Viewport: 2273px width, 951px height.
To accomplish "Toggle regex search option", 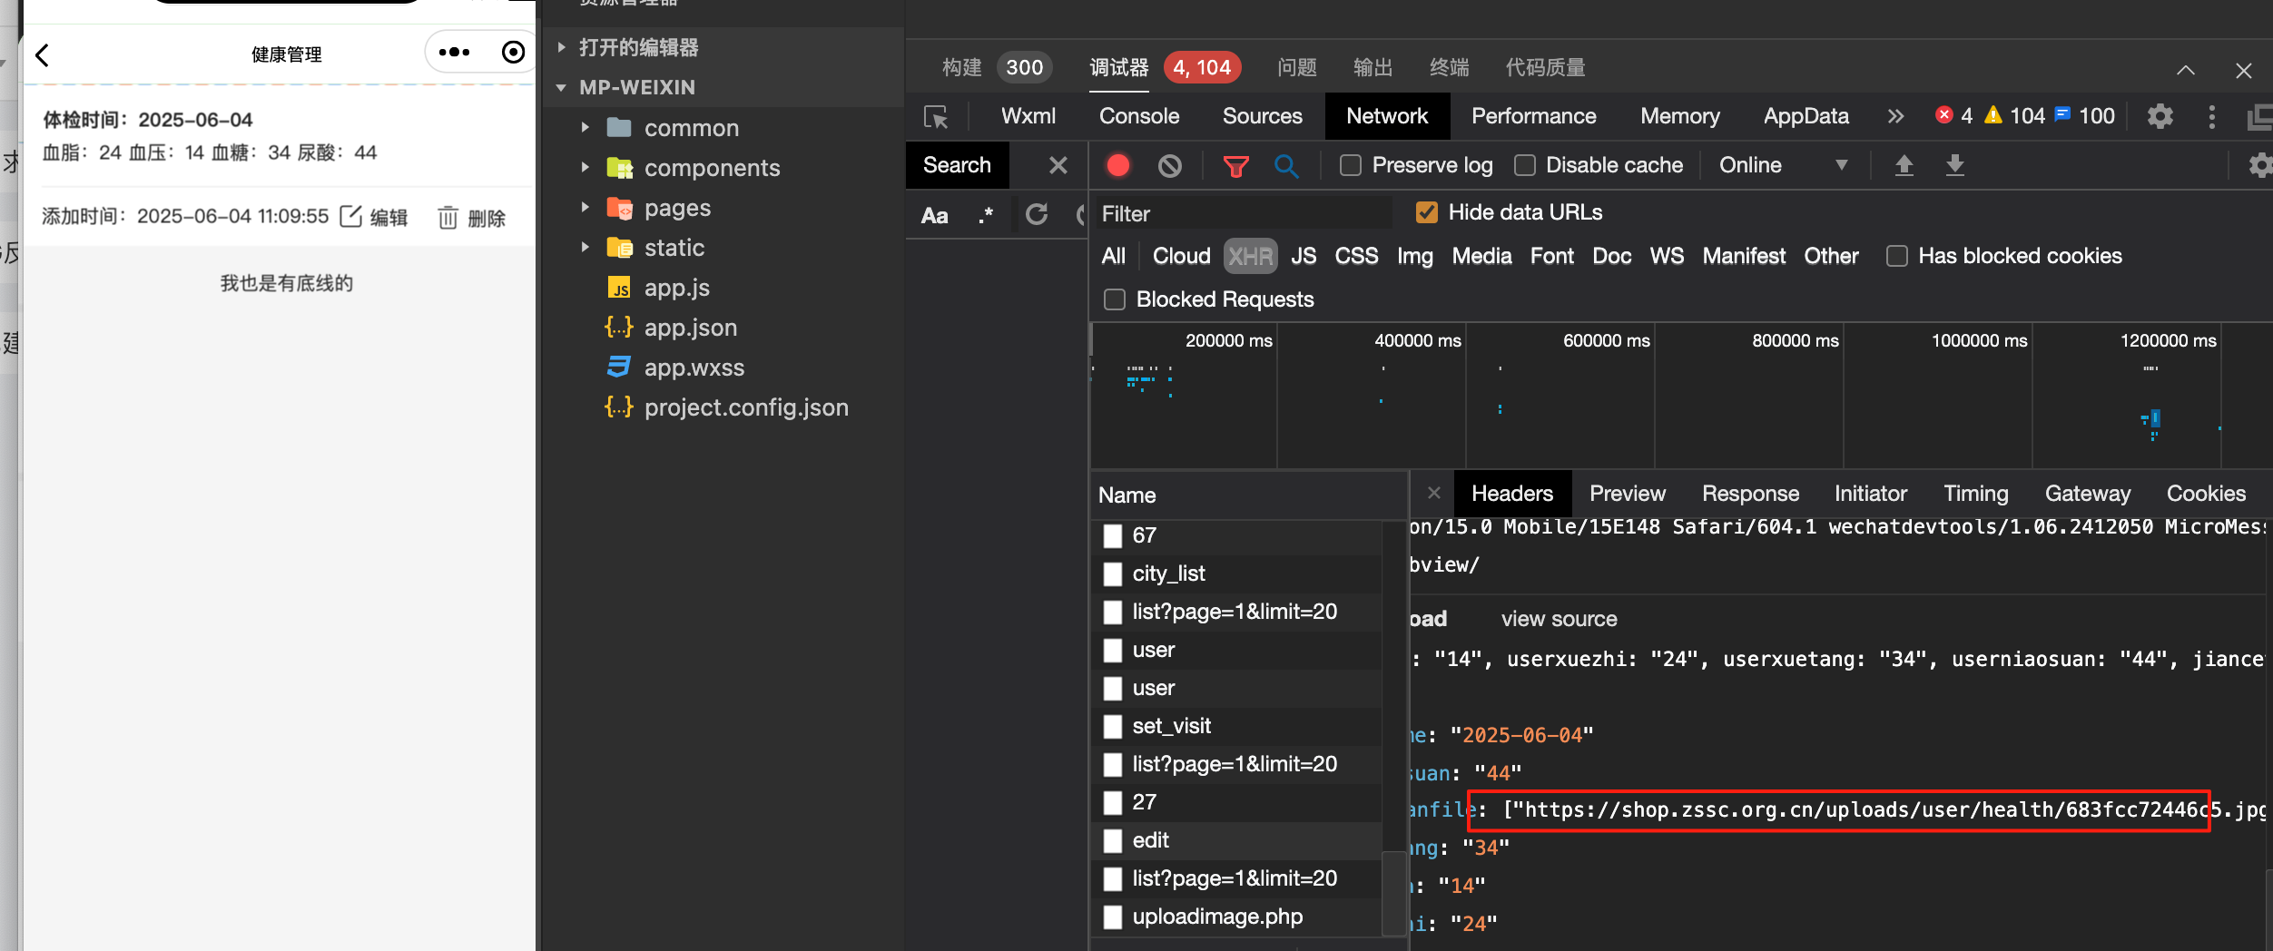I will pos(986,215).
